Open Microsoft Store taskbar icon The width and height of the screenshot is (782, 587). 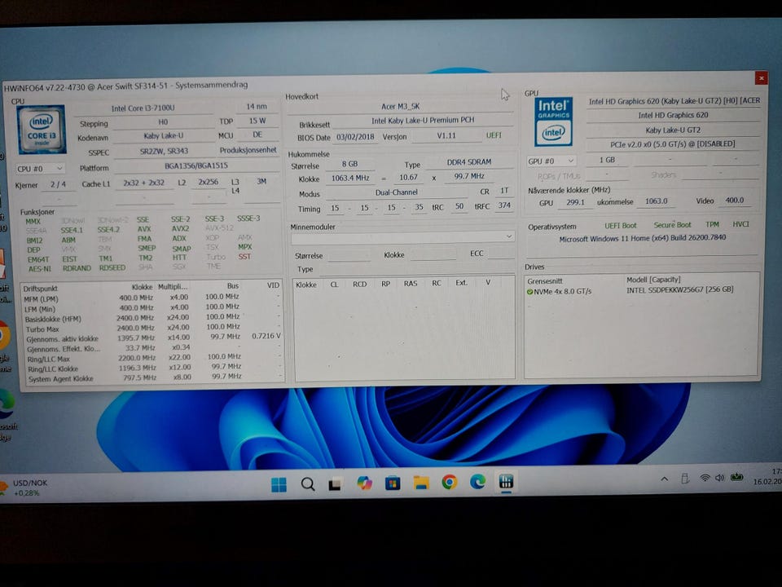tap(393, 483)
